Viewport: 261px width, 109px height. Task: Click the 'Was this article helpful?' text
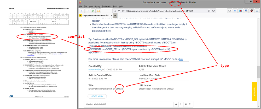click(96, 104)
